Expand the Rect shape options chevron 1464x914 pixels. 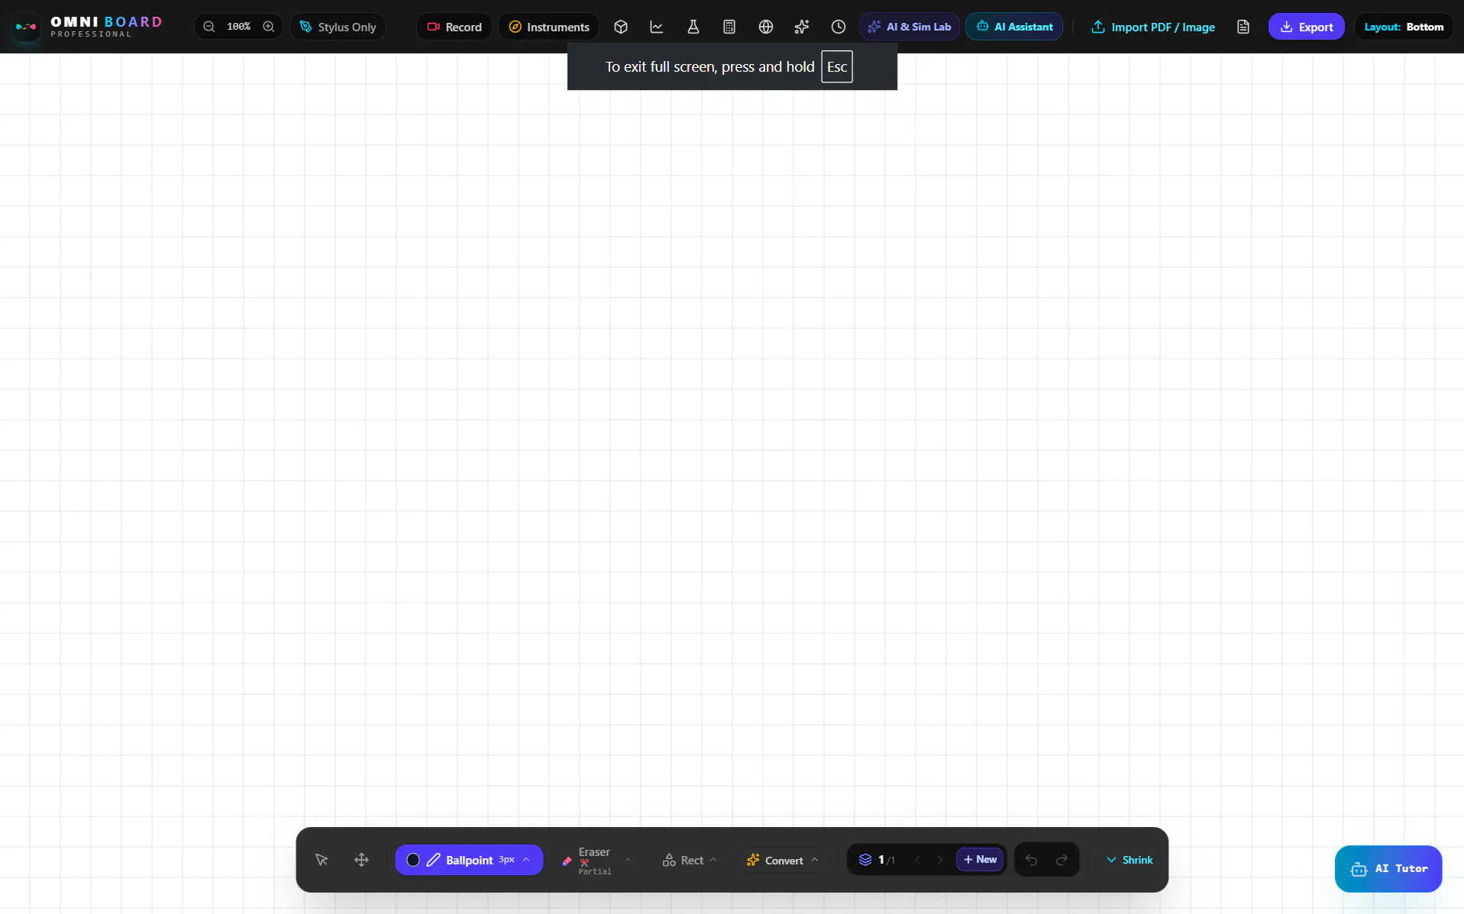tap(713, 860)
